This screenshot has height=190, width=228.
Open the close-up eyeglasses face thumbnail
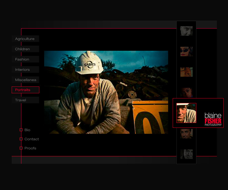(186, 72)
